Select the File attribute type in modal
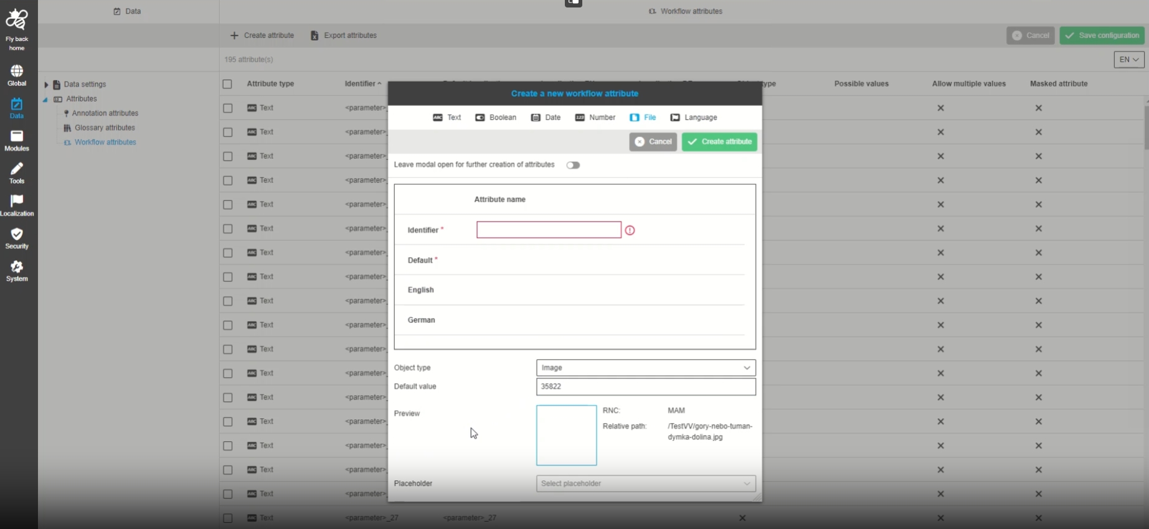Screen dimensions: 1149x529 [x=643, y=118]
